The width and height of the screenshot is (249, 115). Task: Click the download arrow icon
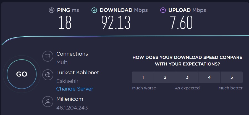pyautogui.click(x=94, y=10)
